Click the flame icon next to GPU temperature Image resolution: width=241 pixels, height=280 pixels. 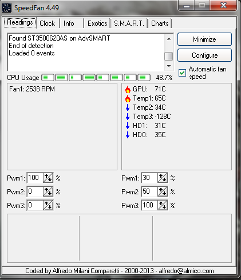(128, 89)
